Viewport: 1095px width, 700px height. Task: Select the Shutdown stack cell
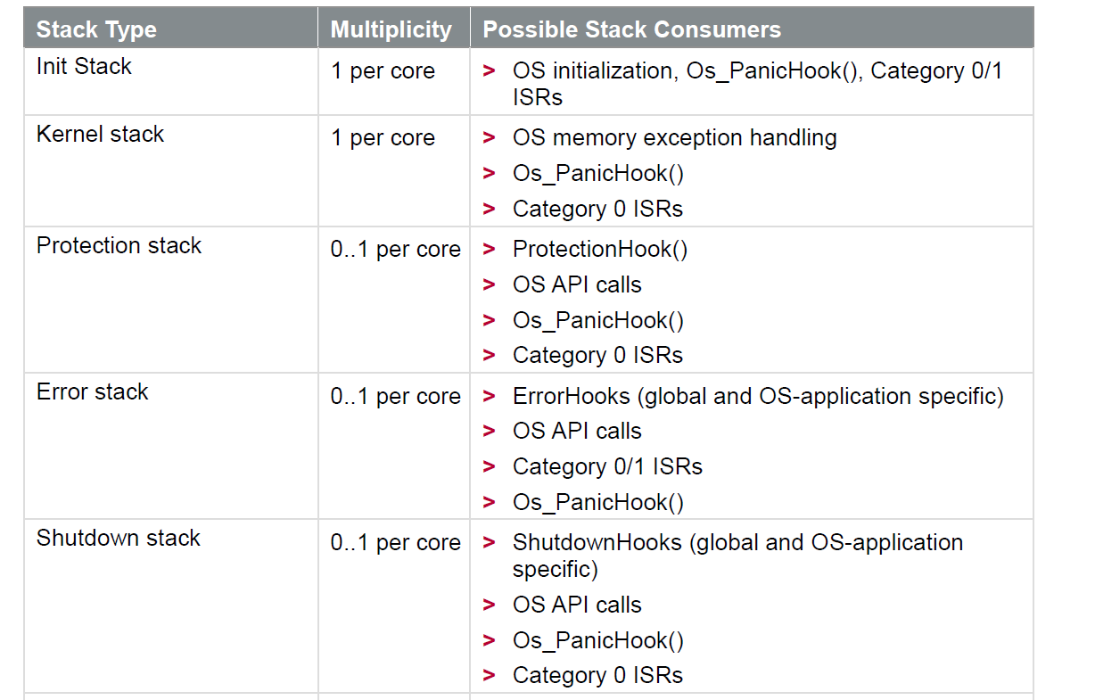pos(118,539)
